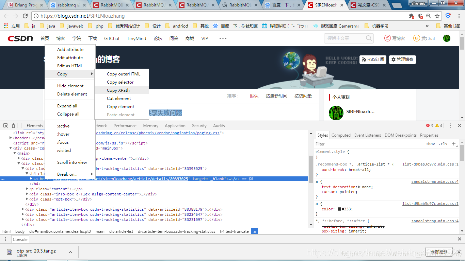Open the three-dot more menu in CSDN nav

[x=223, y=38]
